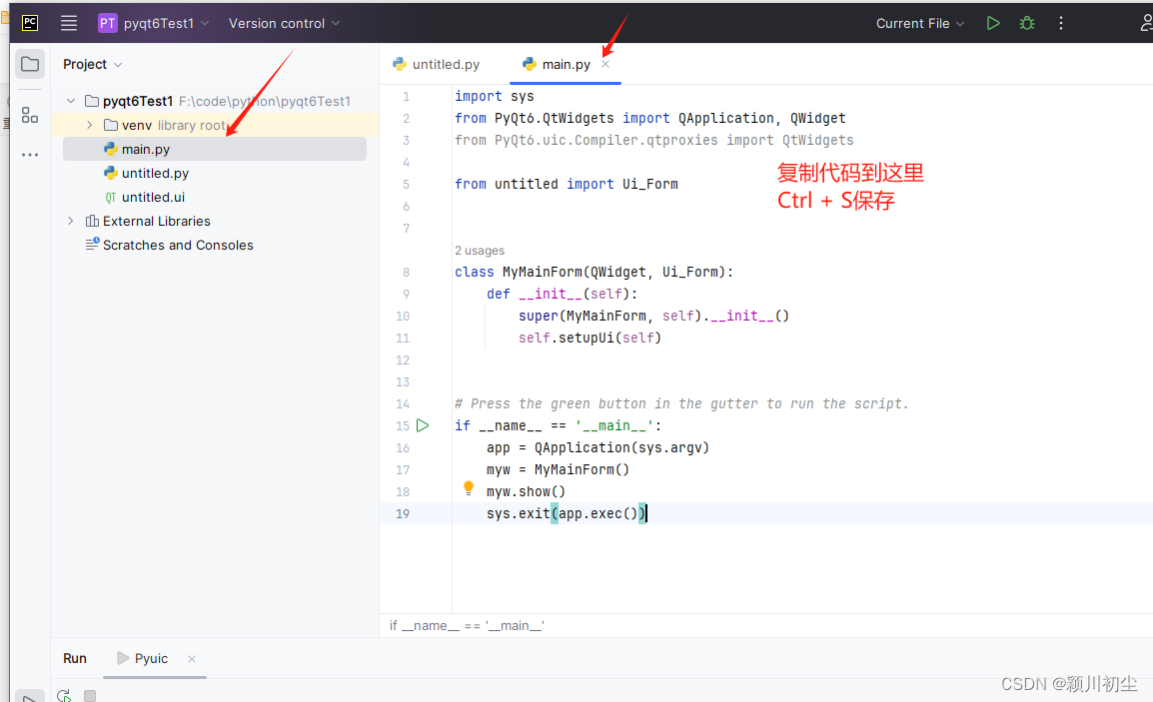
Task: Click the rerun icon in Run panel
Action: coord(63,693)
